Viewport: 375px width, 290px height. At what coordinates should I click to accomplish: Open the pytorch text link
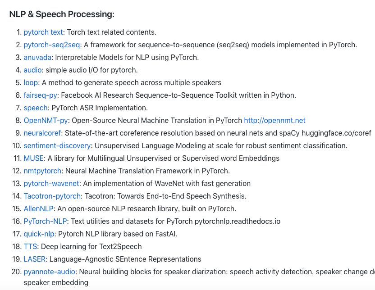tap(43, 32)
